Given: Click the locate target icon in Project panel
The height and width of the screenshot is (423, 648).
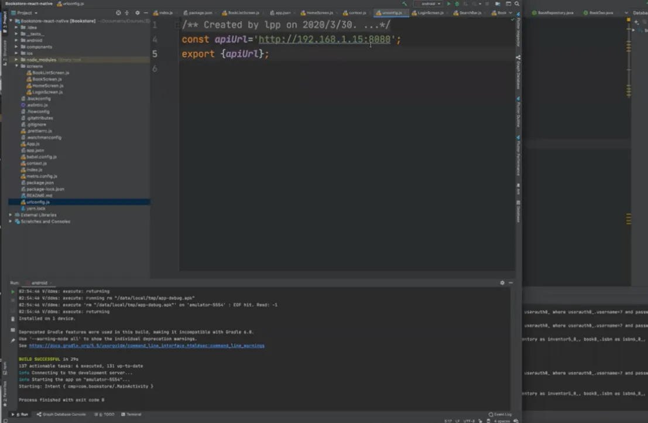Looking at the screenshot, I should coord(119,13).
